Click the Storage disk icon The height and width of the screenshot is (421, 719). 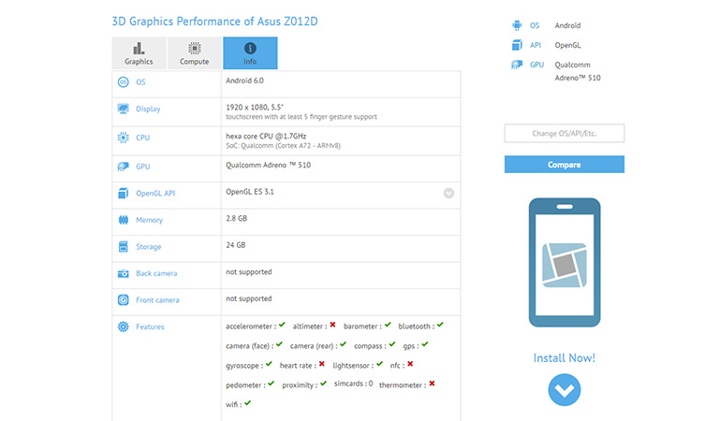click(123, 247)
